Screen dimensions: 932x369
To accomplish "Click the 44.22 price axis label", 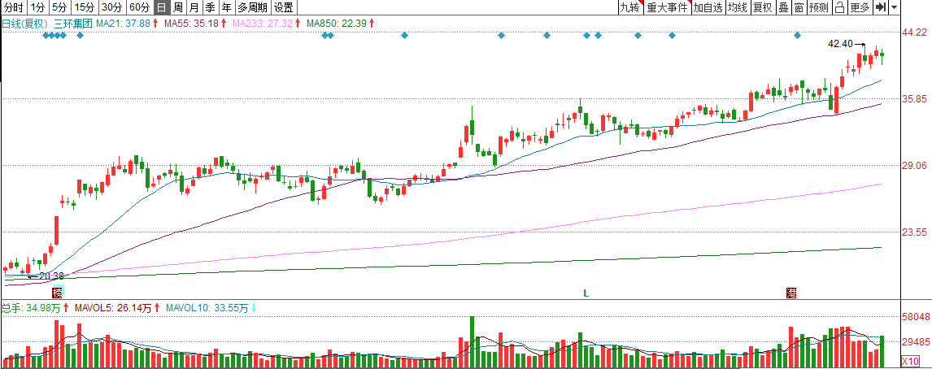I will [914, 32].
